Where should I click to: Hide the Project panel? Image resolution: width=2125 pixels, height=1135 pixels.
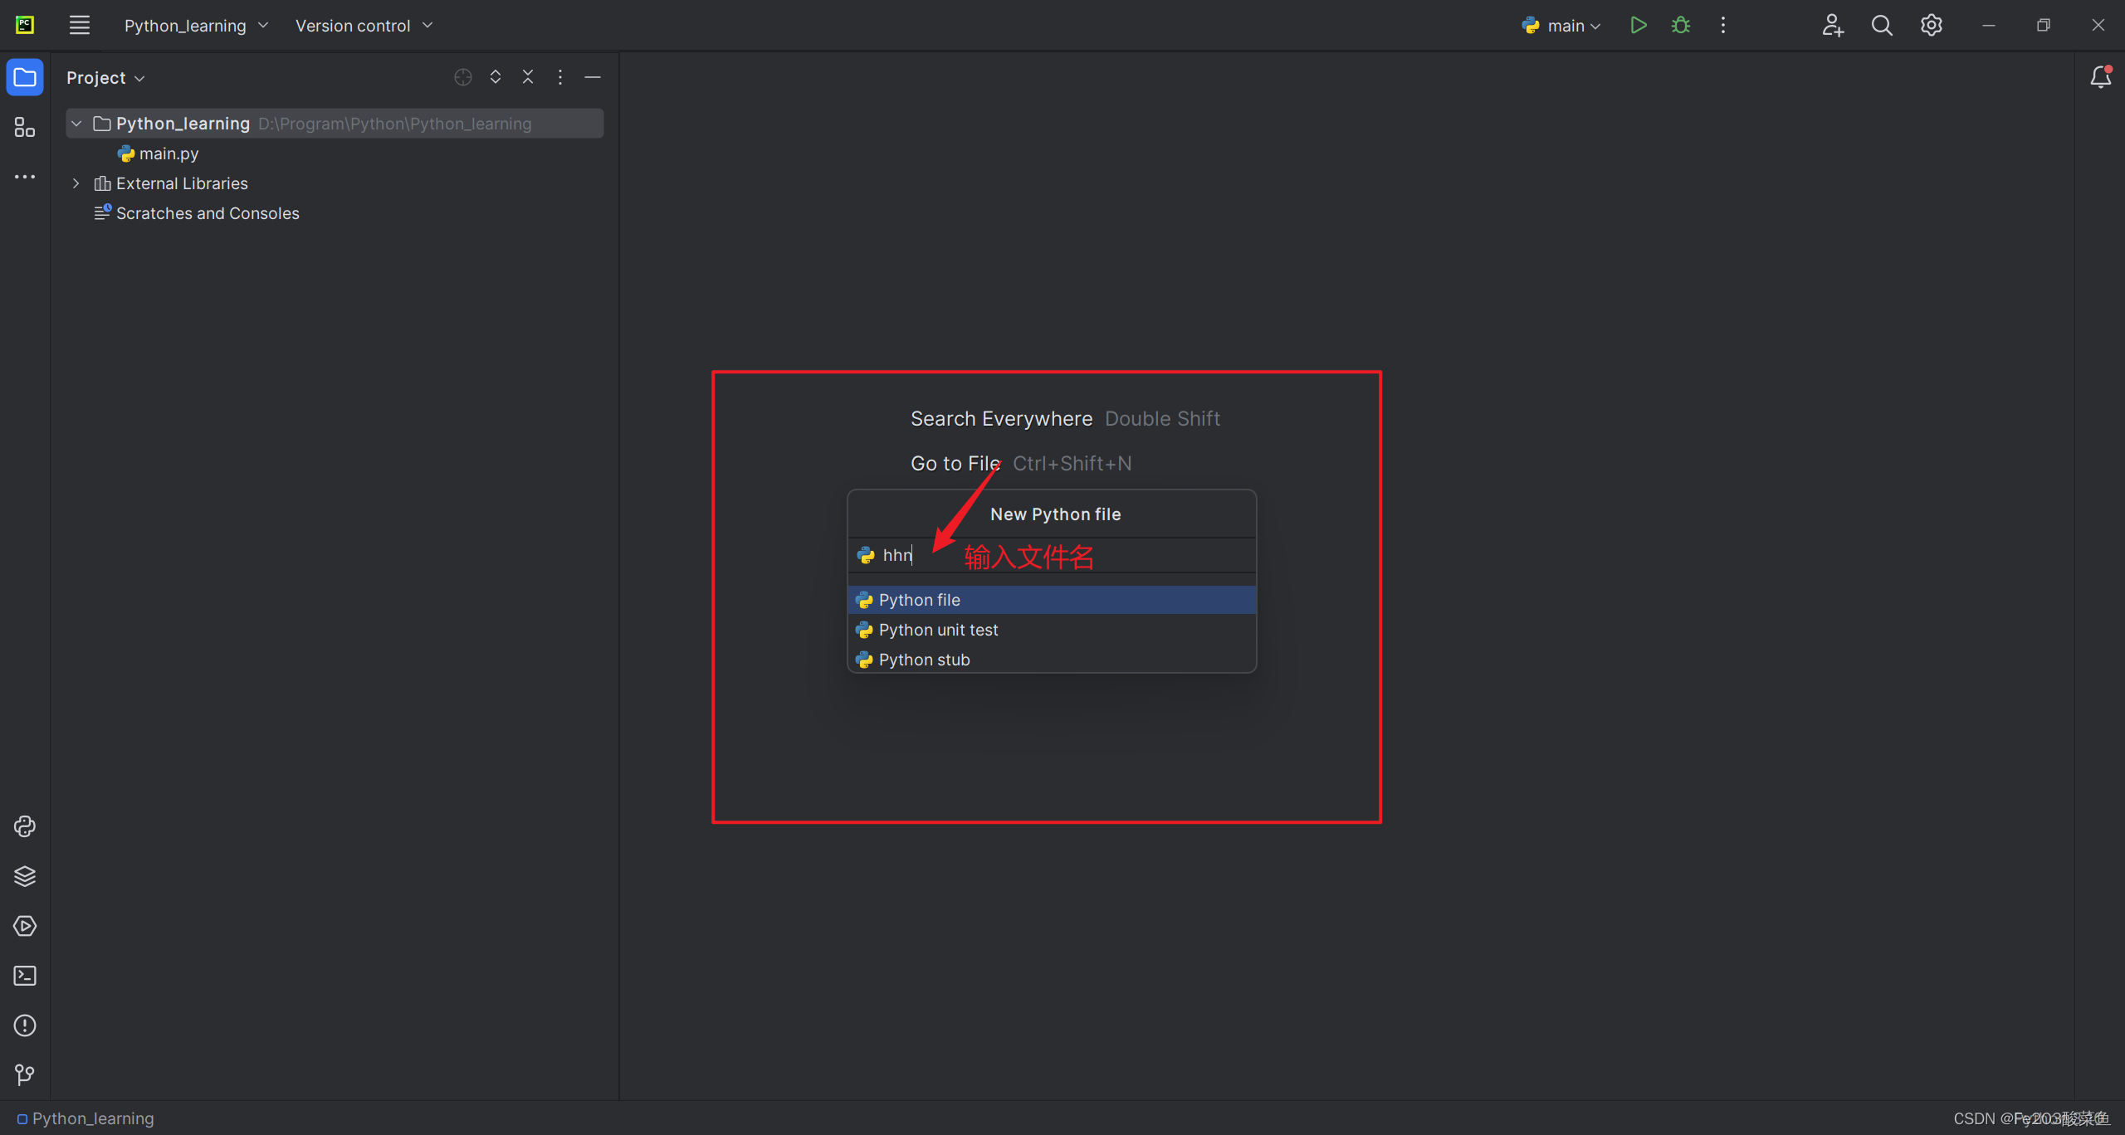[x=593, y=77]
